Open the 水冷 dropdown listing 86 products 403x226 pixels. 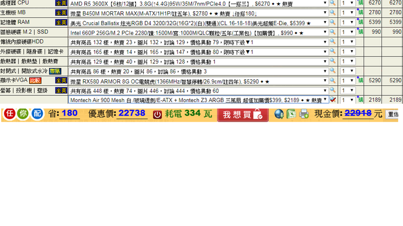coord(198,71)
